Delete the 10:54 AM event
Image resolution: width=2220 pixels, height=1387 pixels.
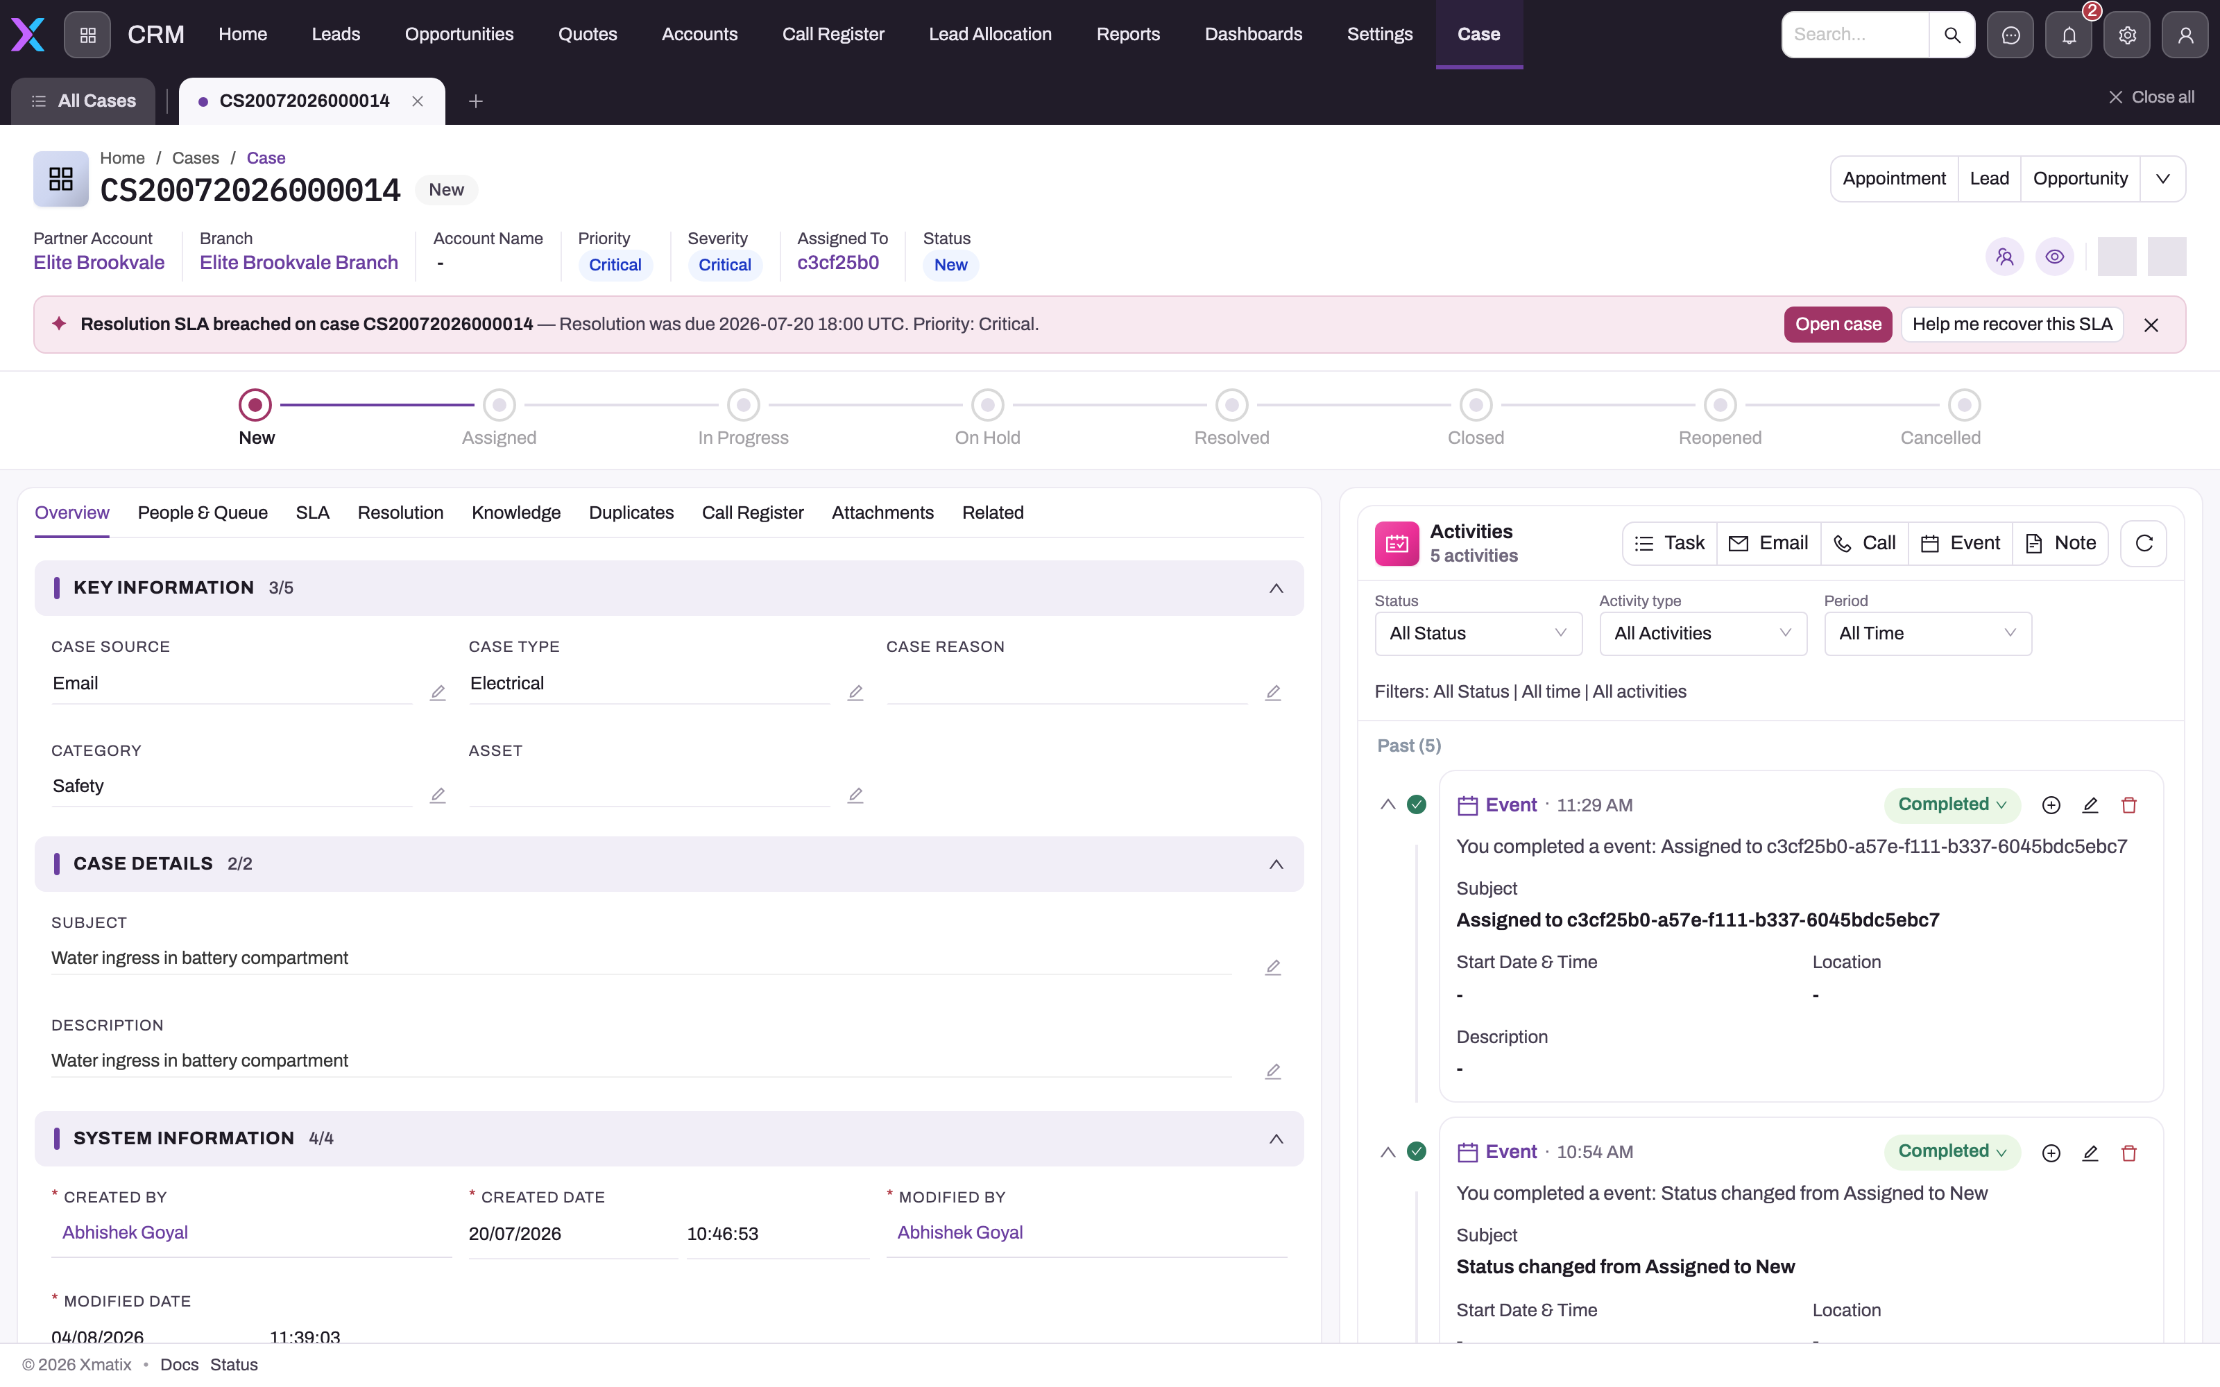2129,1153
